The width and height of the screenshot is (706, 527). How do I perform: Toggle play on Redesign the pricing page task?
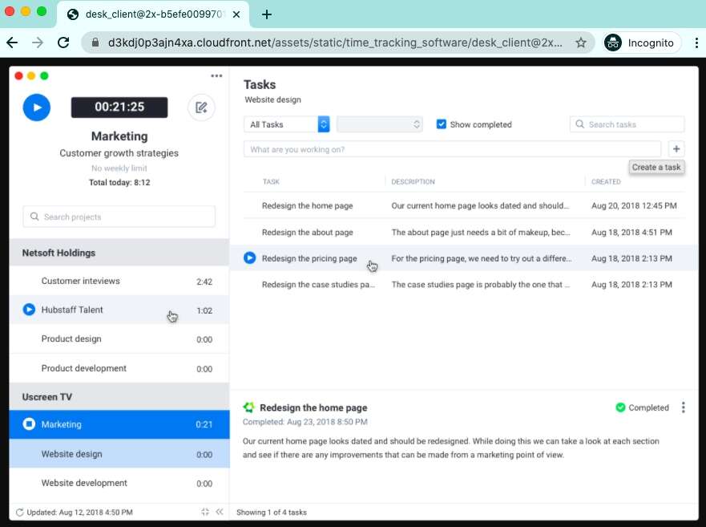pos(249,257)
